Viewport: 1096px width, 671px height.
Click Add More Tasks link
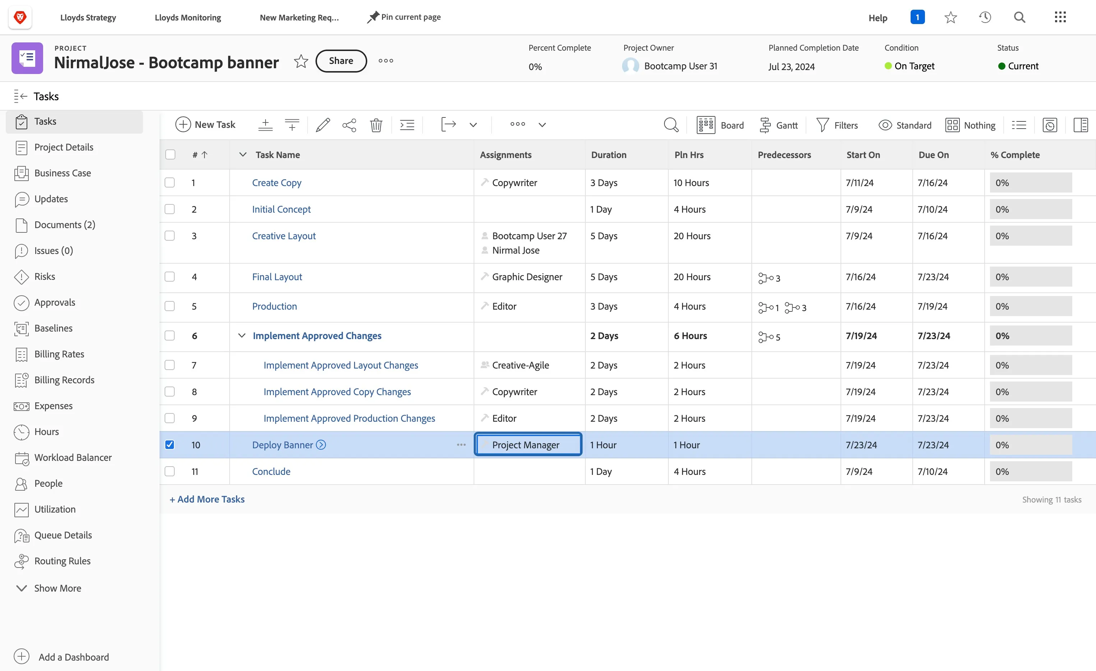[207, 499]
